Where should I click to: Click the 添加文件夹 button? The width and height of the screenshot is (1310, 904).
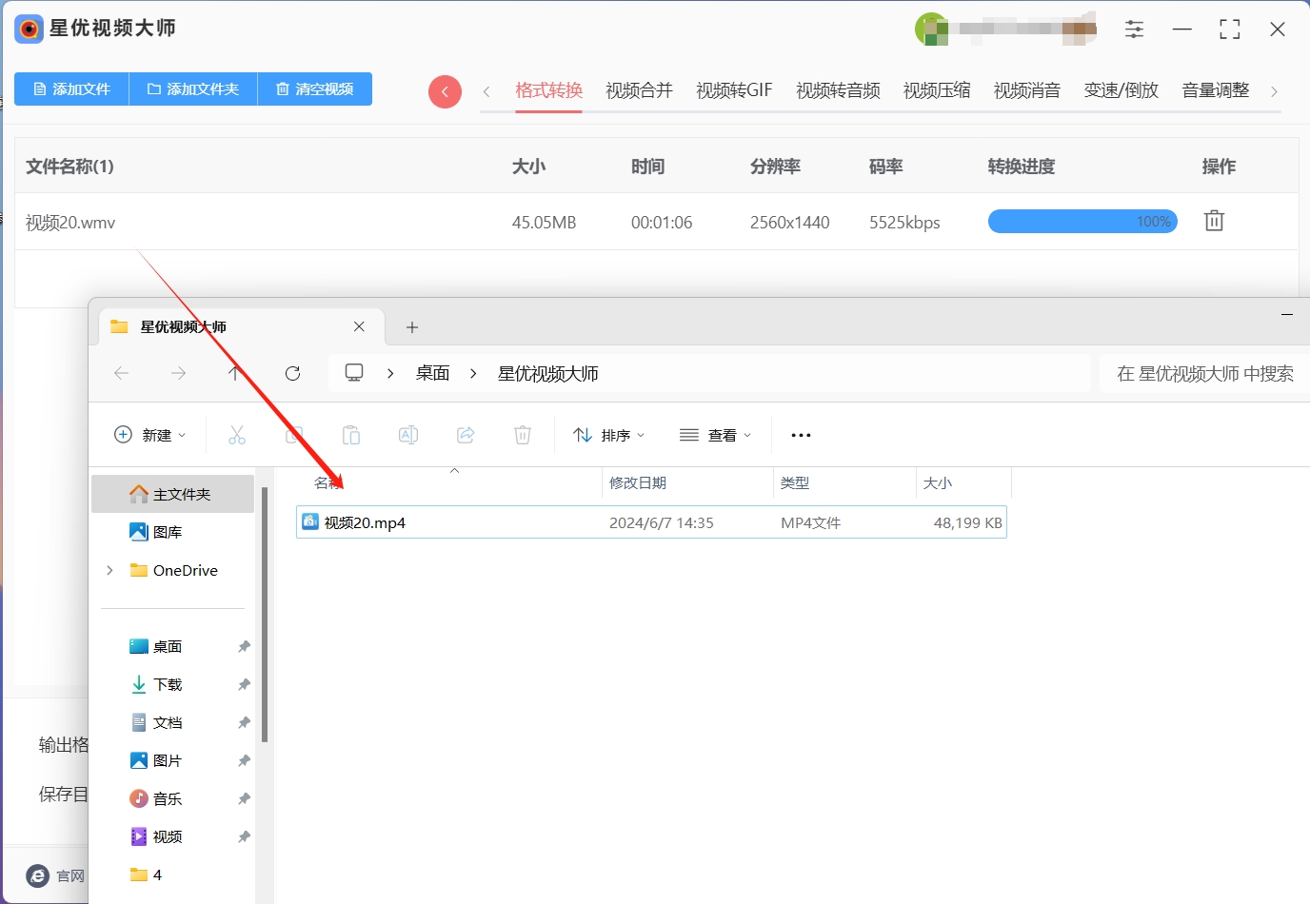pos(193,88)
